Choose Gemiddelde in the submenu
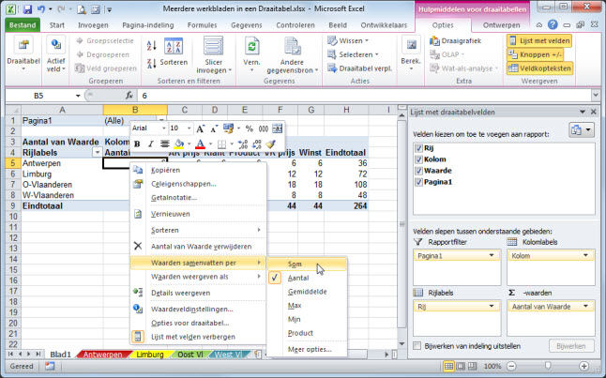 pyautogui.click(x=308, y=292)
